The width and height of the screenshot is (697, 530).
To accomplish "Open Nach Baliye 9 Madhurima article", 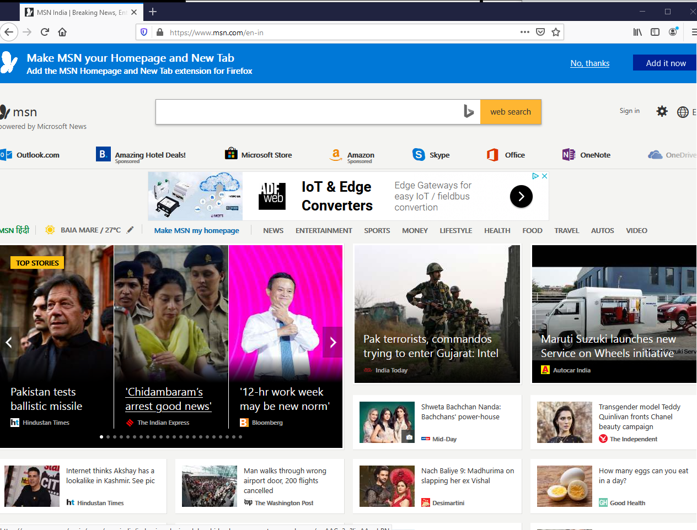I will tap(437, 486).
